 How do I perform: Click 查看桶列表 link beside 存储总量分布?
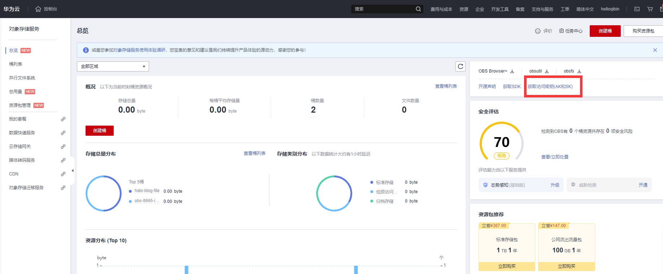(x=255, y=153)
